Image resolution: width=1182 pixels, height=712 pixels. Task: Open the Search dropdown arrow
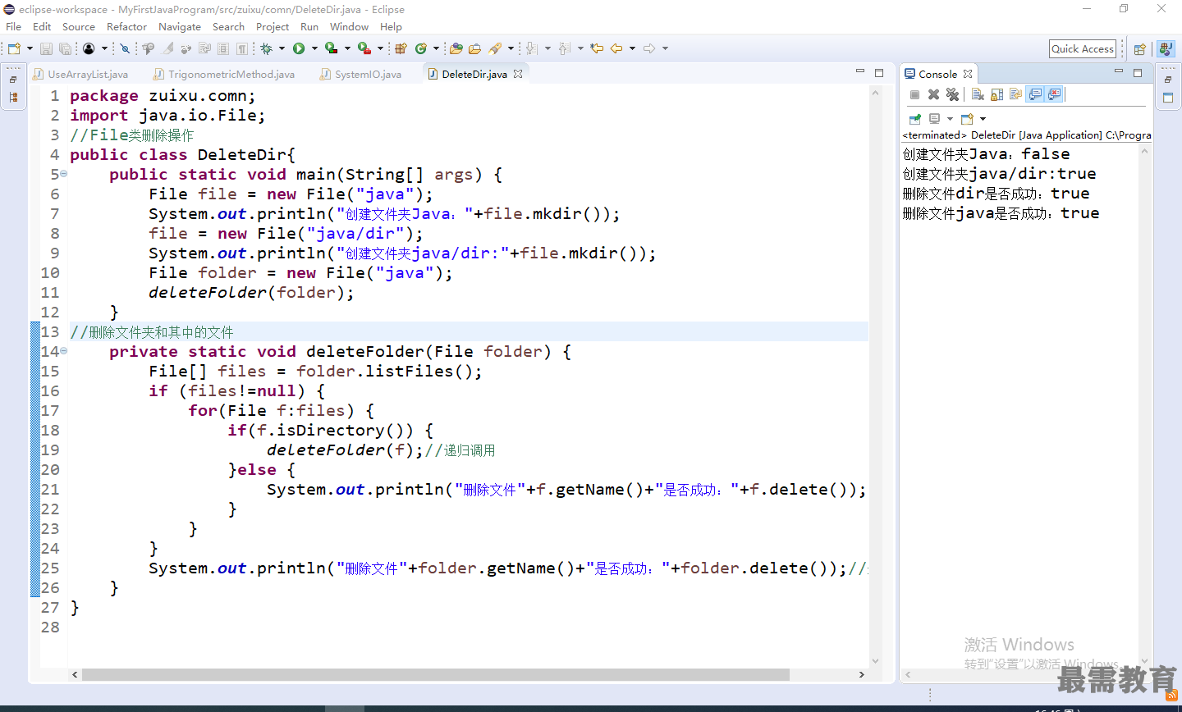511,48
